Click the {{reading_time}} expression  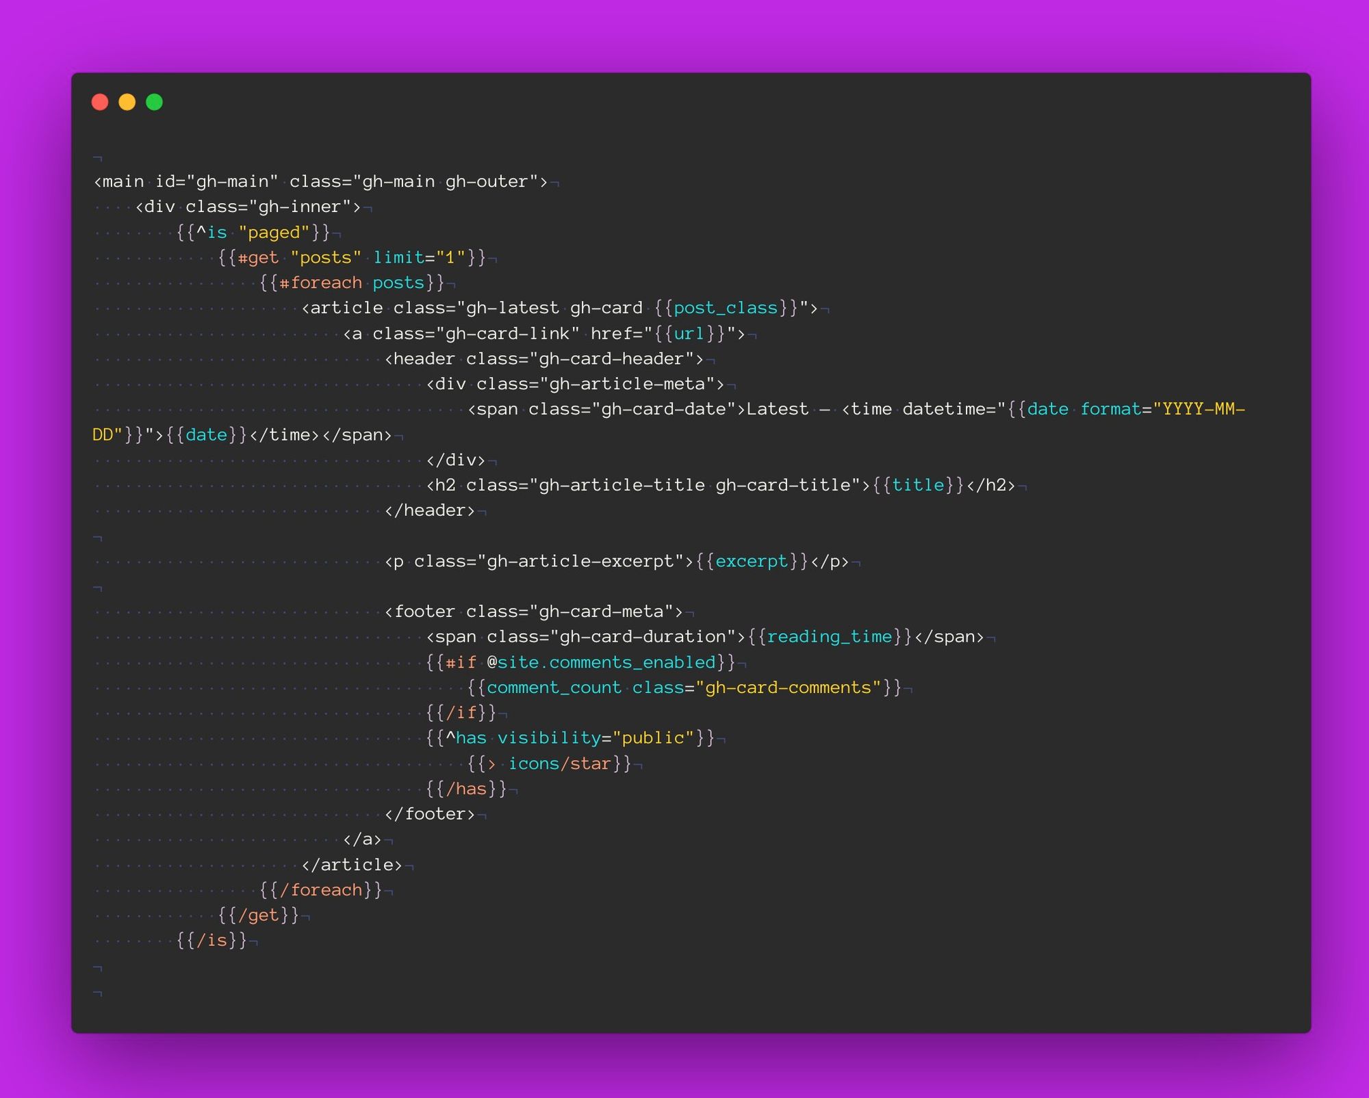[x=830, y=637]
